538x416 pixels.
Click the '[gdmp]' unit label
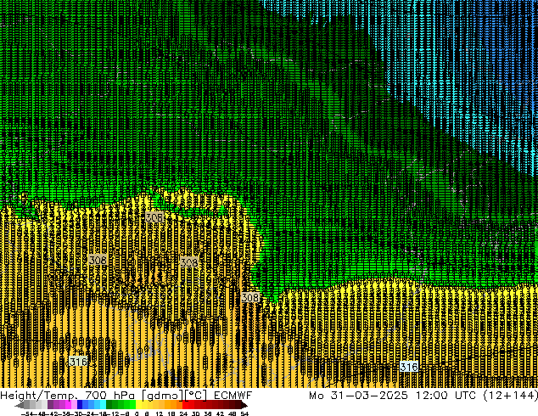(x=163, y=396)
